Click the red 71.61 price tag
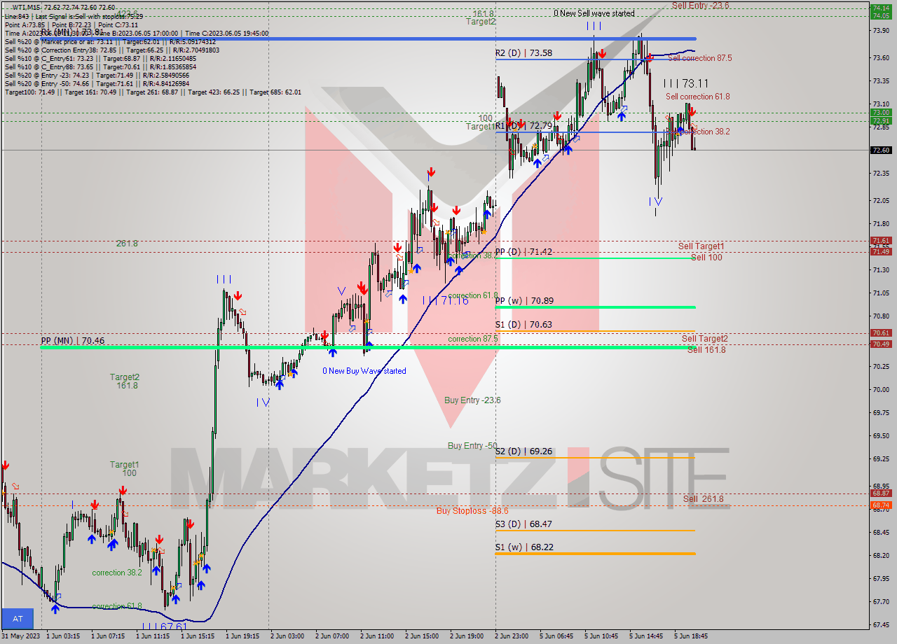 click(881, 241)
